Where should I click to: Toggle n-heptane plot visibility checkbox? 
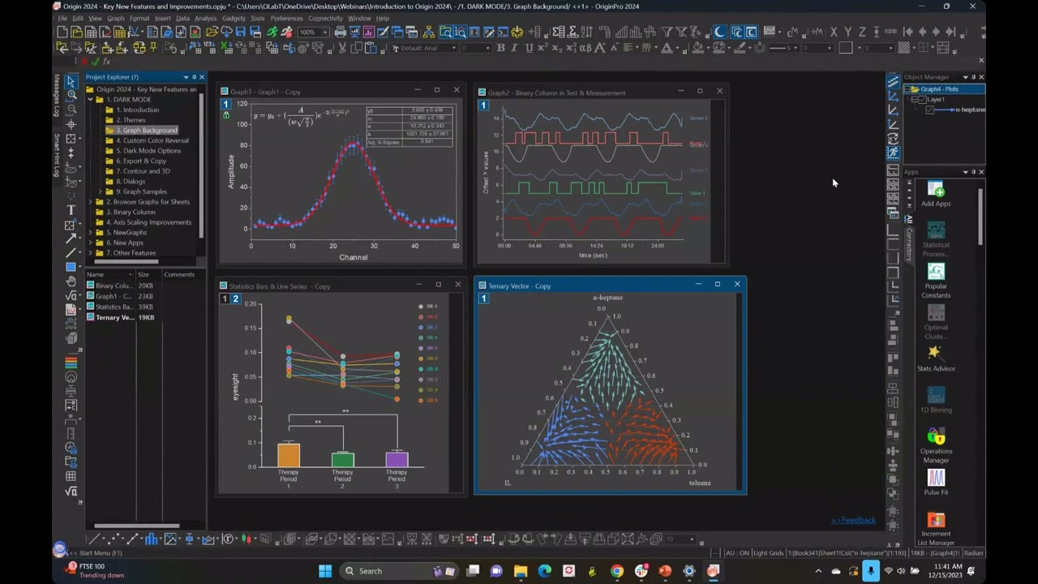click(929, 109)
